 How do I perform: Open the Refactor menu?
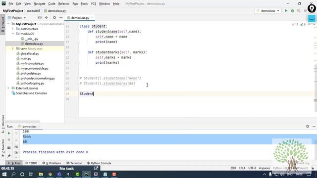[64, 3]
